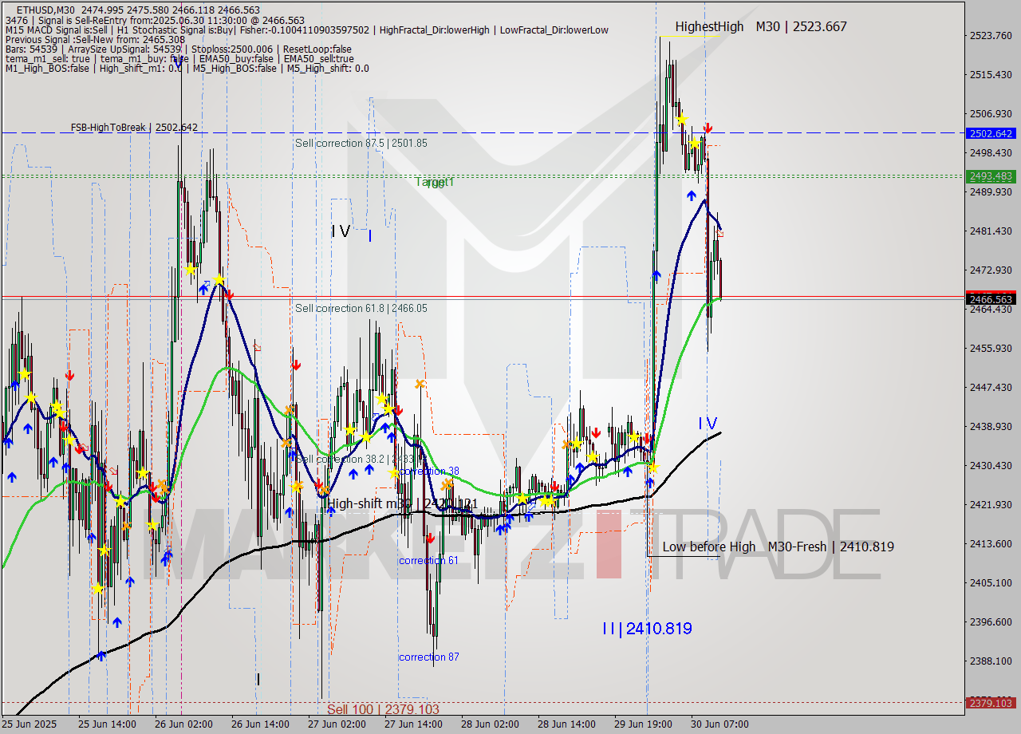Click the 25 Jun 2025 date axis label
1021x734 pixels.
(32, 724)
